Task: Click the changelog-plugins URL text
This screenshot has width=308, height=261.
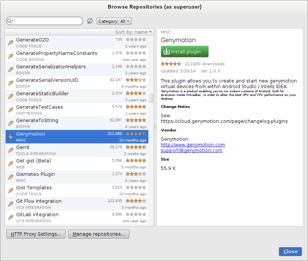Action: [224, 121]
